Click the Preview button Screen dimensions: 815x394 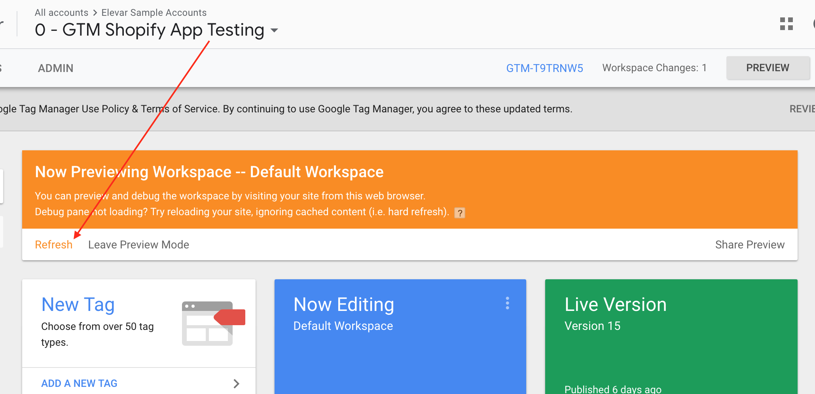point(768,68)
